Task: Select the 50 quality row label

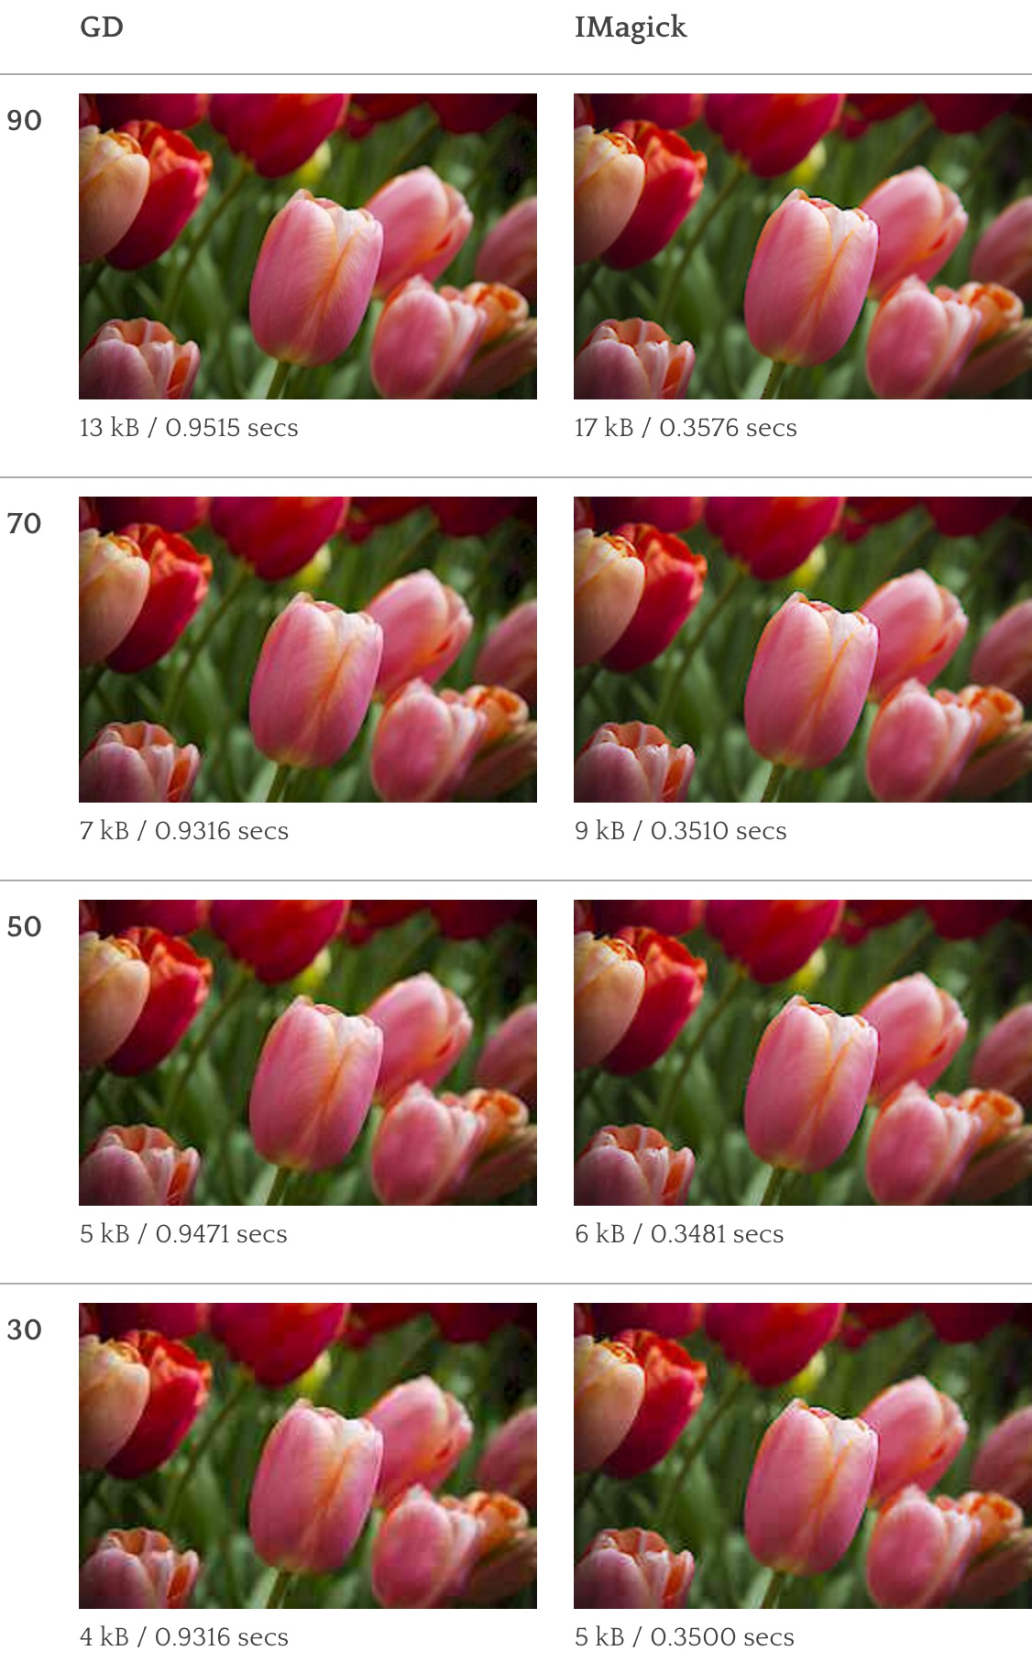Action: click(x=24, y=926)
